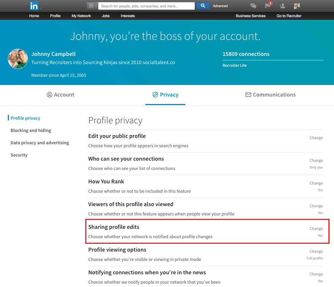Viewport: 334px width, 287px height.
Task: Click Go to Recruiter link
Action: pos(289,16)
